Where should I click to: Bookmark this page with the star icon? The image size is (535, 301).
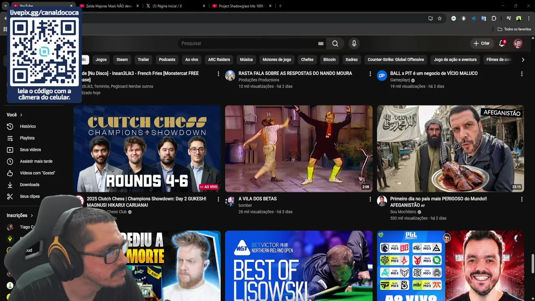pyautogui.click(x=440, y=18)
